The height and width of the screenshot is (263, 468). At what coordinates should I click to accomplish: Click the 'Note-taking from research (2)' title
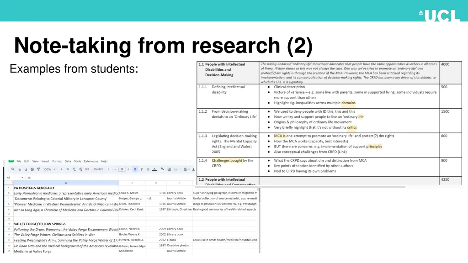click(163, 45)
